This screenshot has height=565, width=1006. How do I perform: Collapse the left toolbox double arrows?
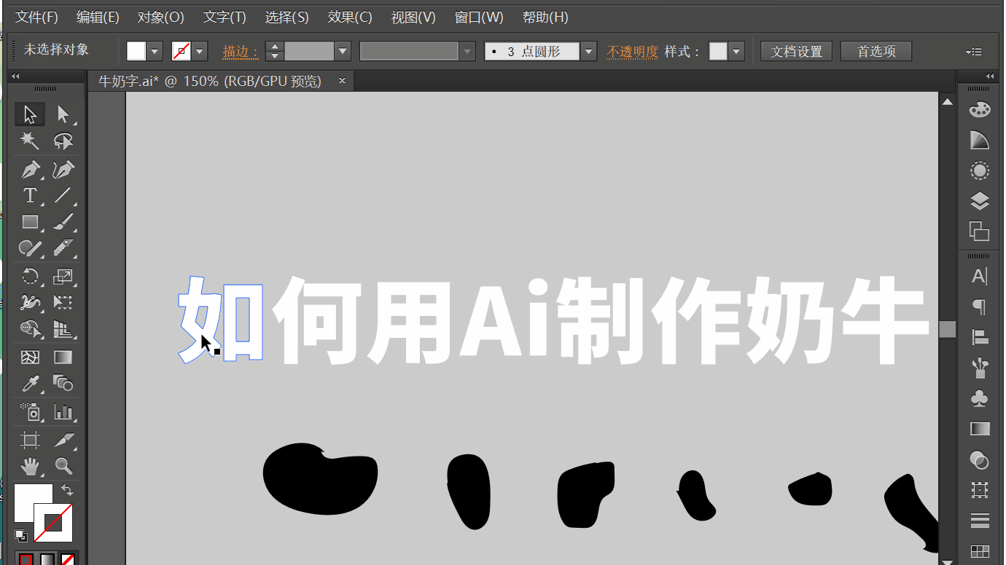15,76
